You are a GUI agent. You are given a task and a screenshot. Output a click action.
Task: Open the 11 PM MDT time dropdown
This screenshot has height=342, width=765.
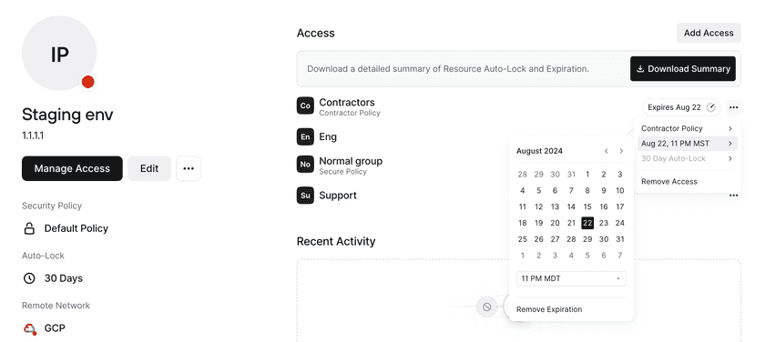(x=571, y=278)
